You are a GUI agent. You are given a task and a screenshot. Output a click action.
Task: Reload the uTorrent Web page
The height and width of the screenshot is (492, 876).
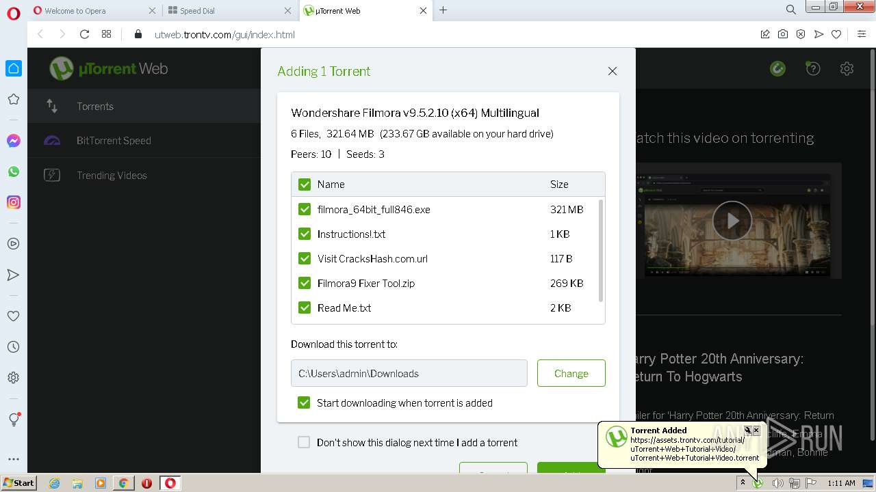pyautogui.click(x=85, y=34)
